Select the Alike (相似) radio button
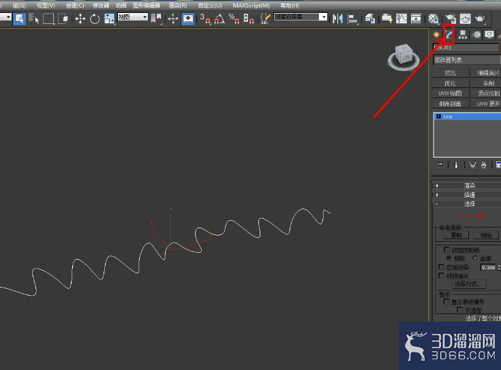Viewport: 501px width, 370px height. (x=449, y=258)
